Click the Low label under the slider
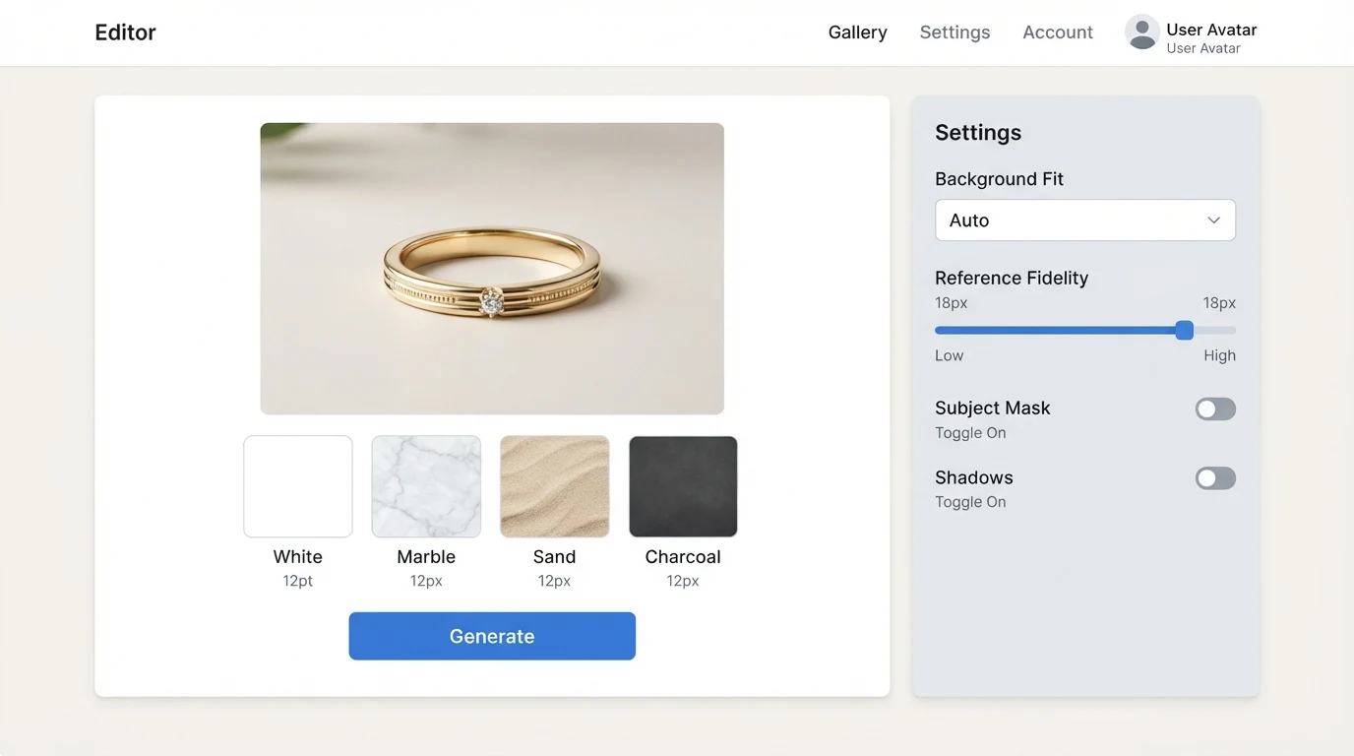This screenshot has width=1354, height=756. [x=950, y=355]
